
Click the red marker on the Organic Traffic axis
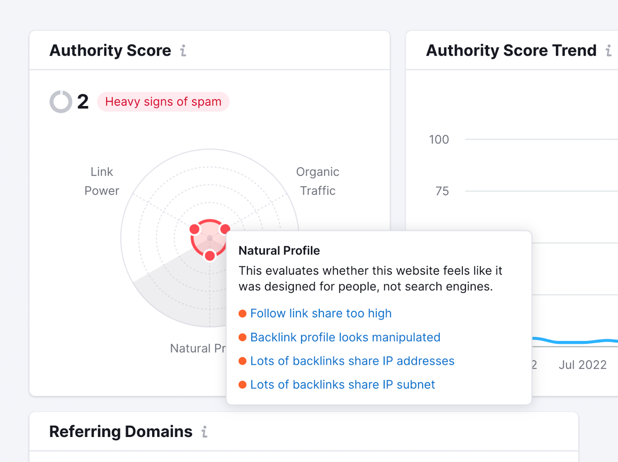tap(226, 229)
